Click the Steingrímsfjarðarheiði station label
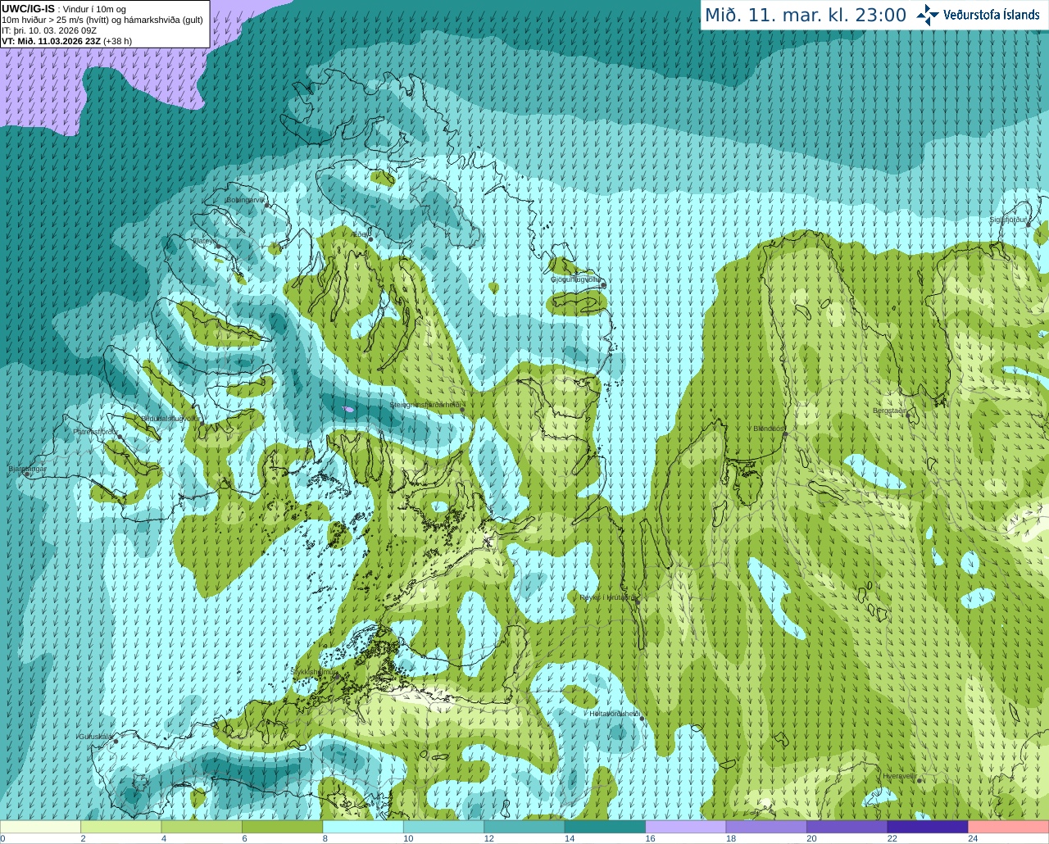The image size is (1049, 844). point(425,405)
